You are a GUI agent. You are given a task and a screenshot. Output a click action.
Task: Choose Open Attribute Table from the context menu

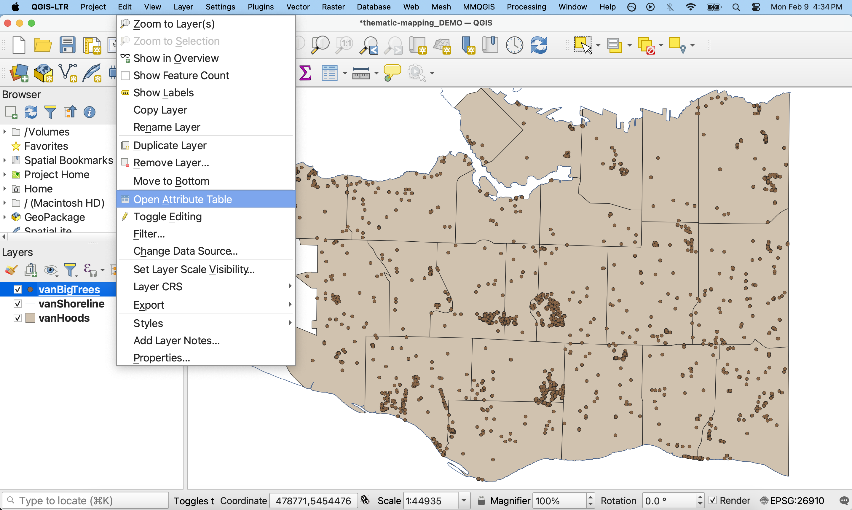point(182,199)
